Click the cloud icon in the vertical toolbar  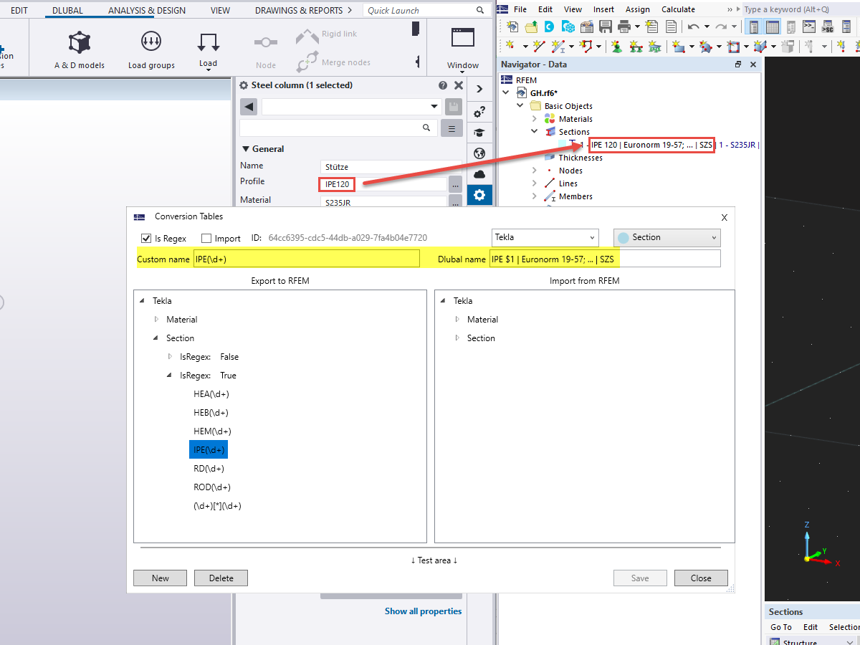pyautogui.click(x=479, y=173)
